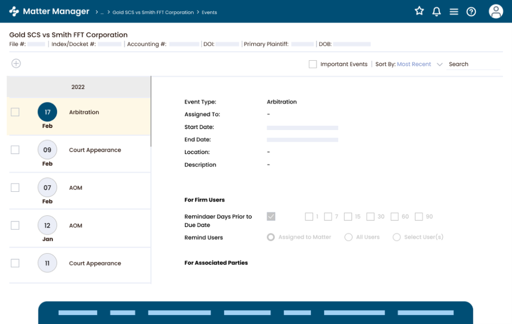Select the 07 Feb date circle
Screen dimensions: 512x324
pyautogui.click(x=47, y=187)
